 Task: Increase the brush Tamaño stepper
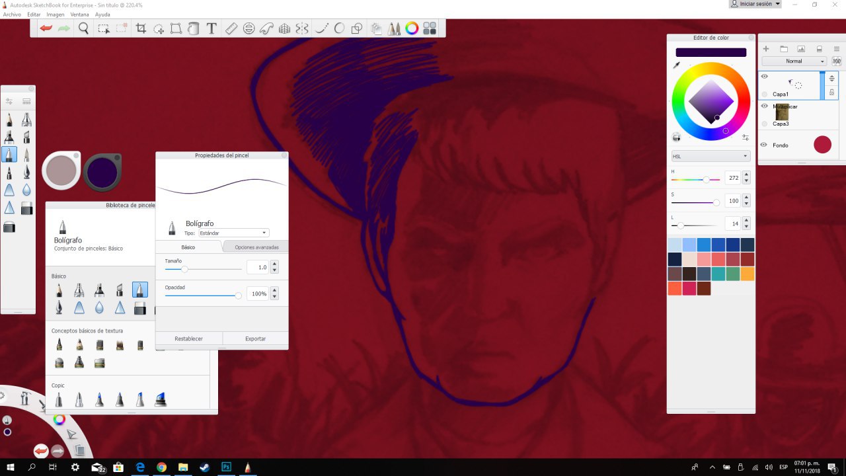point(274,264)
